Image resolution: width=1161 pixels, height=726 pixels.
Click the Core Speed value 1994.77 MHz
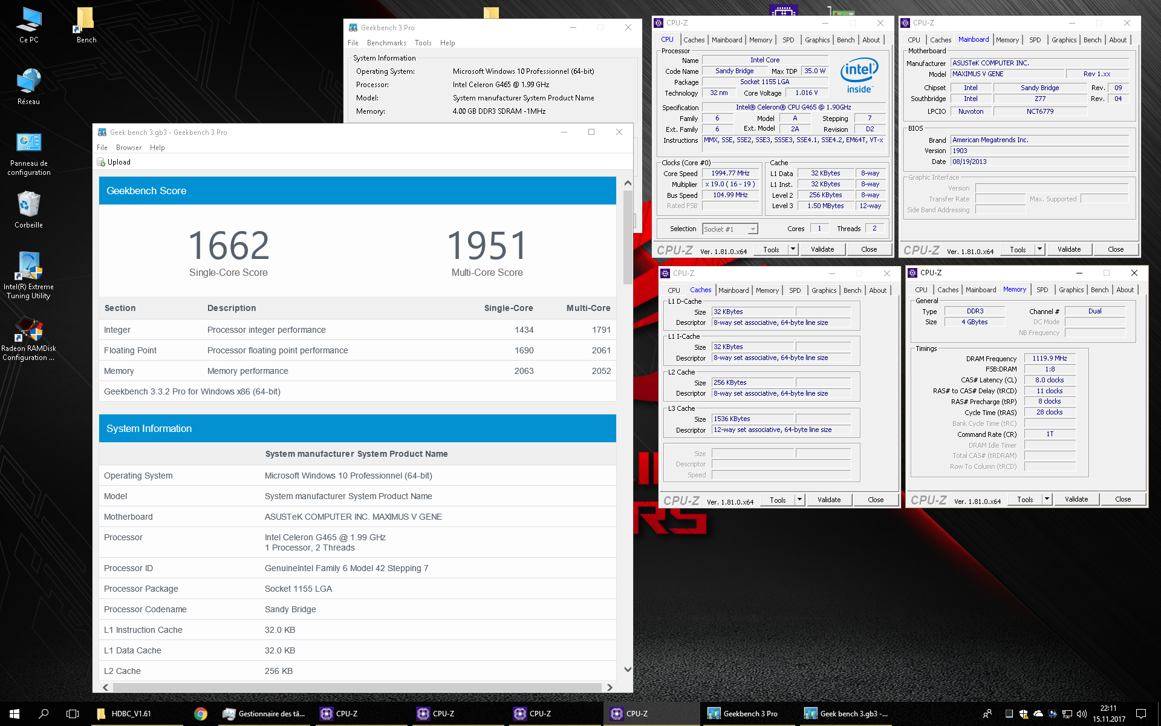730,174
